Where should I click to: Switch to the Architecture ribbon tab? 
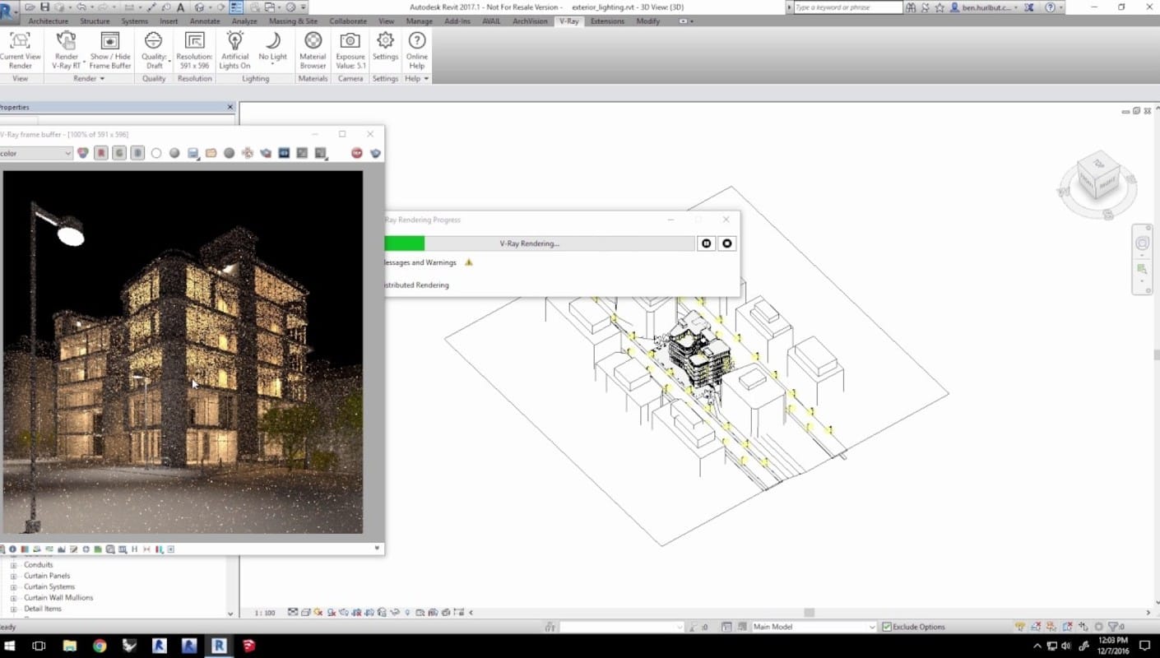coord(49,21)
